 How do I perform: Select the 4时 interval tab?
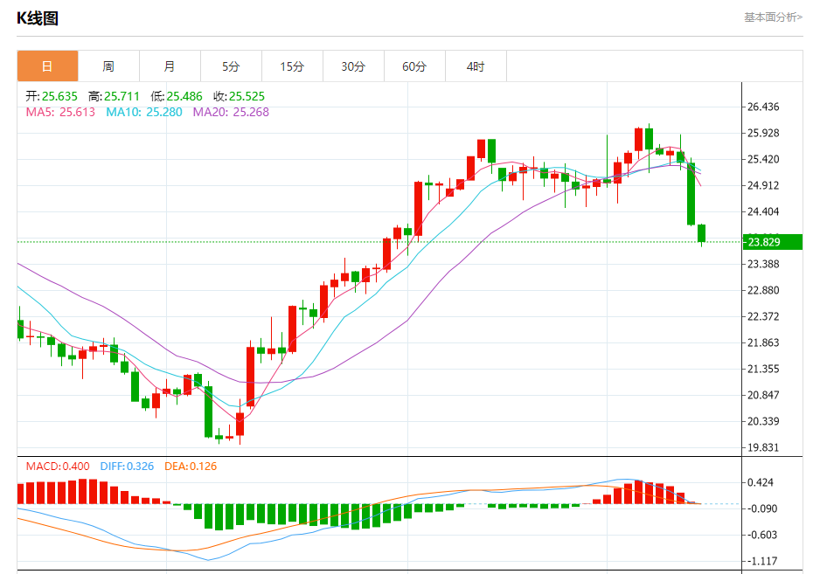click(x=476, y=66)
